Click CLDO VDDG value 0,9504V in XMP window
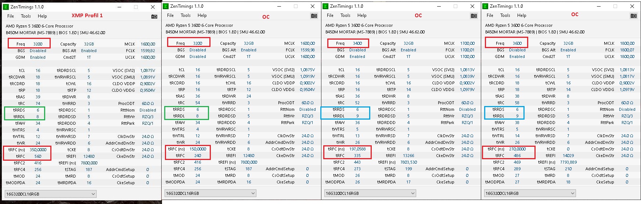641x204 pixels. (x=148, y=90)
